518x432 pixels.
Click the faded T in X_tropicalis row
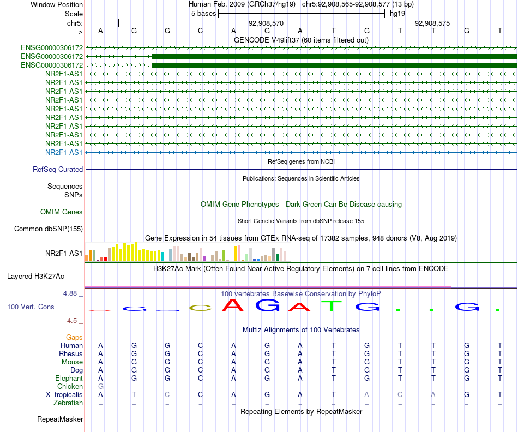134,395
